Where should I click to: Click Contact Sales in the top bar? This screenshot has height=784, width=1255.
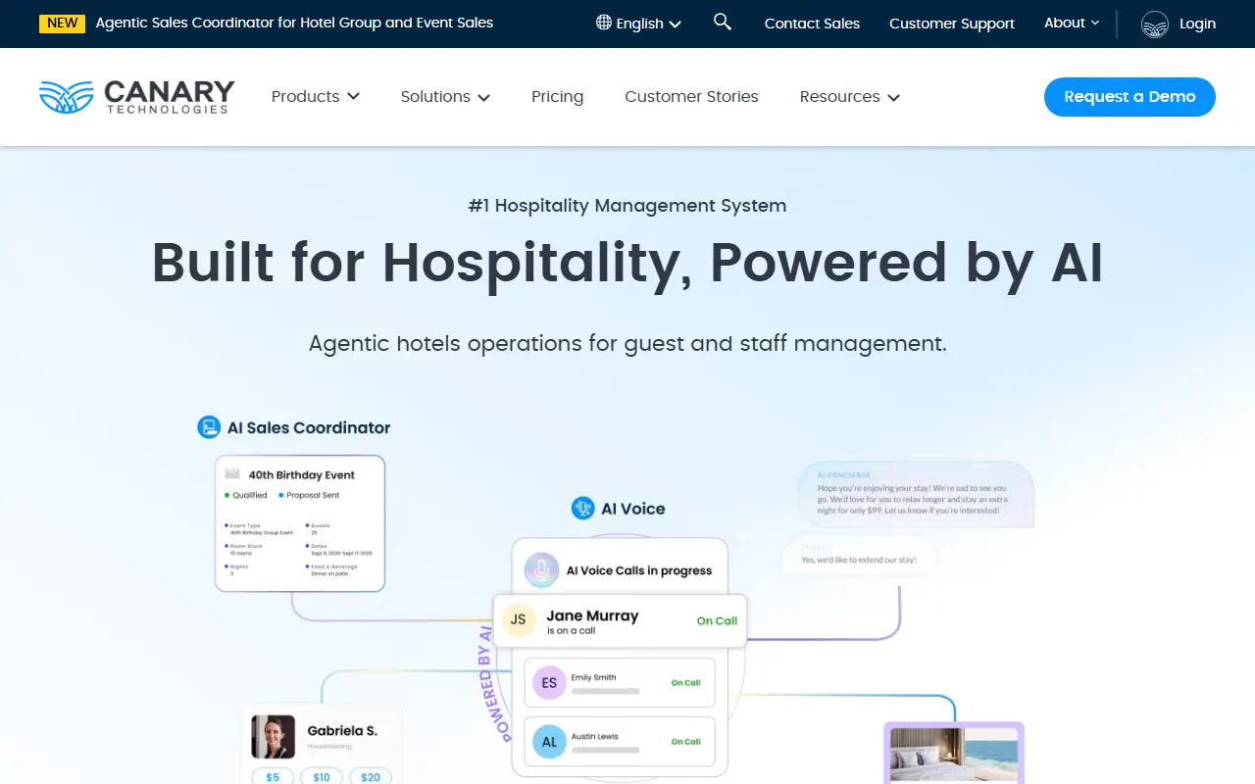point(812,24)
